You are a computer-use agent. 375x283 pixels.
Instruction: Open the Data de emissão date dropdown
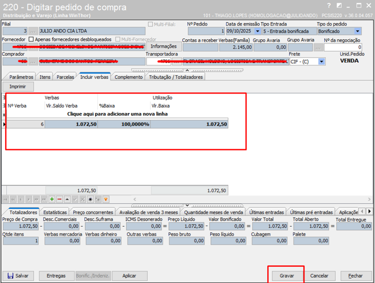click(x=257, y=31)
